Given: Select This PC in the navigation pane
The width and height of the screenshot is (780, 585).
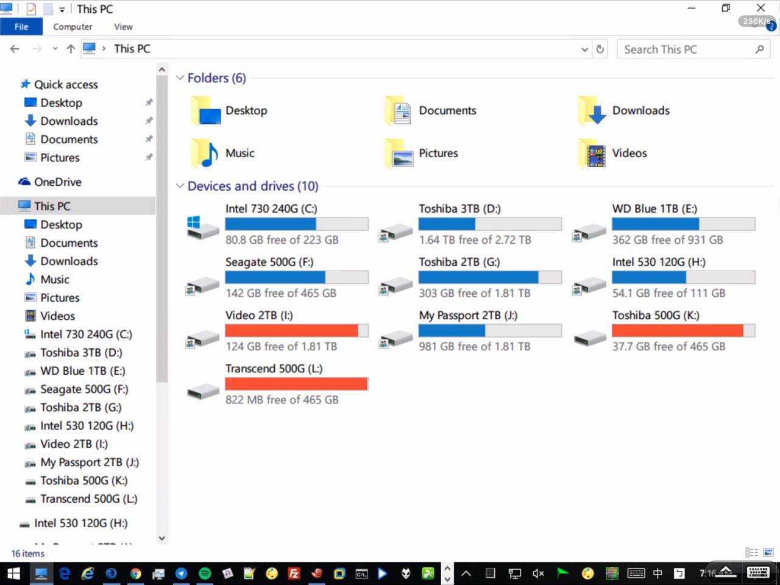Looking at the screenshot, I should click(x=52, y=206).
